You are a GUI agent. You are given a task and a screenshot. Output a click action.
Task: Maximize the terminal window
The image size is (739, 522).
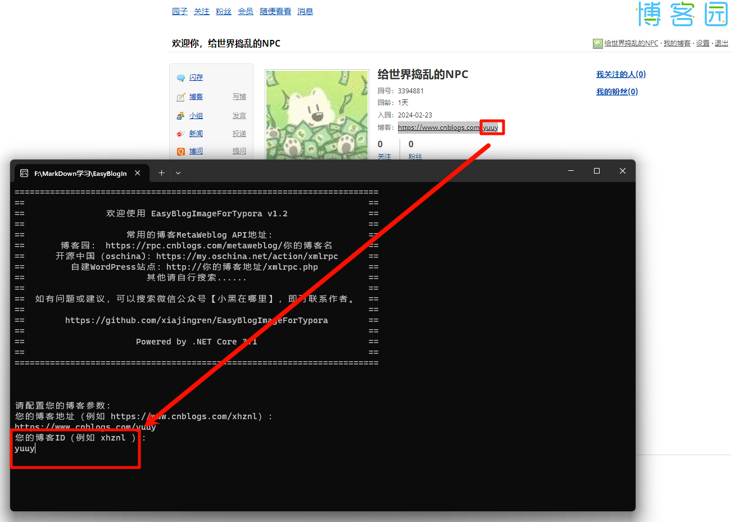coord(597,171)
